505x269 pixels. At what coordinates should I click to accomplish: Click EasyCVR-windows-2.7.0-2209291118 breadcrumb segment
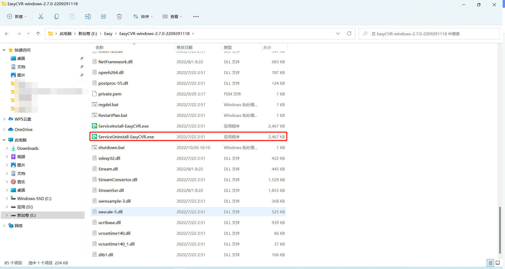pyautogui.click(x=154, y=34)
